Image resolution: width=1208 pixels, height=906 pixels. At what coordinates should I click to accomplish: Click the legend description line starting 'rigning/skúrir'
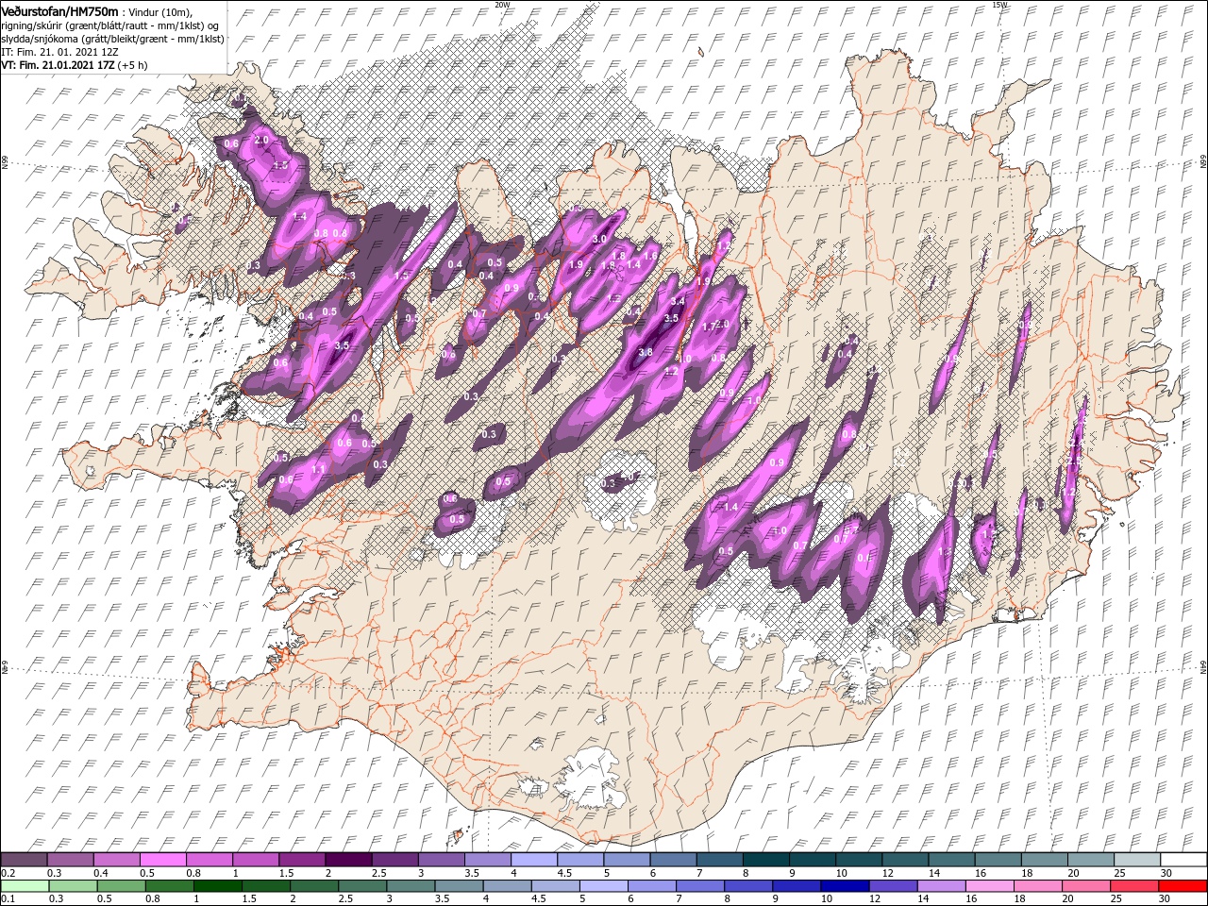click(110, 25)
